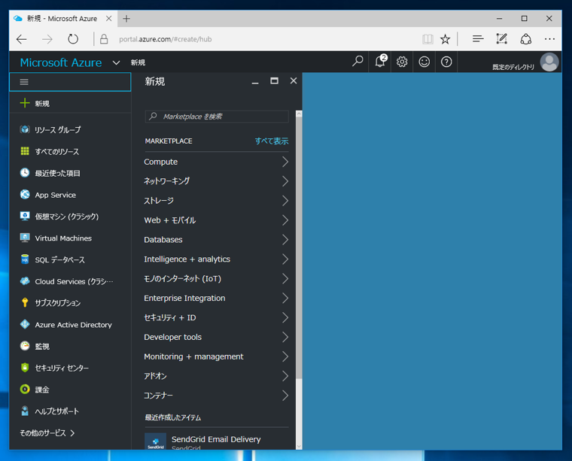
Task: Click the blade vertical scrollbar thumb
Action: coord(299,248)
